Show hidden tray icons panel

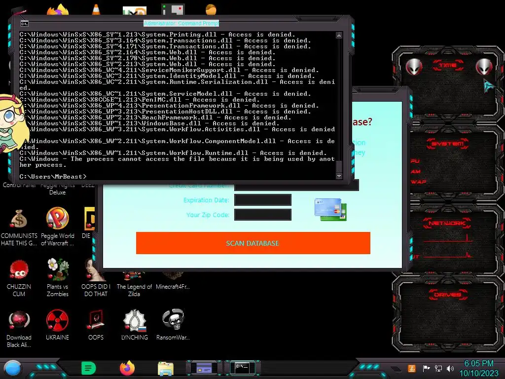click(396, 369)
